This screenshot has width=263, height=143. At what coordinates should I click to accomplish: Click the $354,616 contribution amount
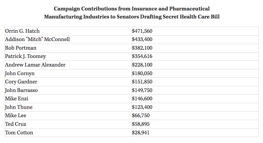[x=142, y=56]
